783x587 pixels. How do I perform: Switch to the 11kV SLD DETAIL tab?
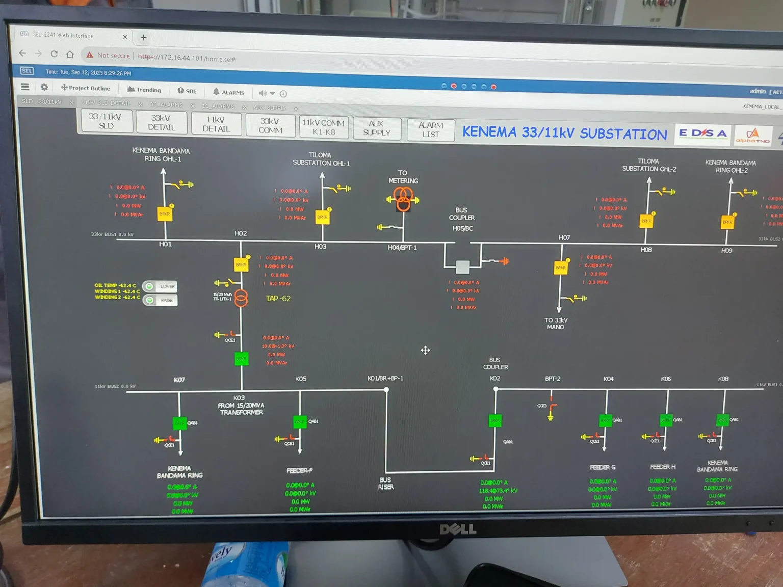click(106, 103)
